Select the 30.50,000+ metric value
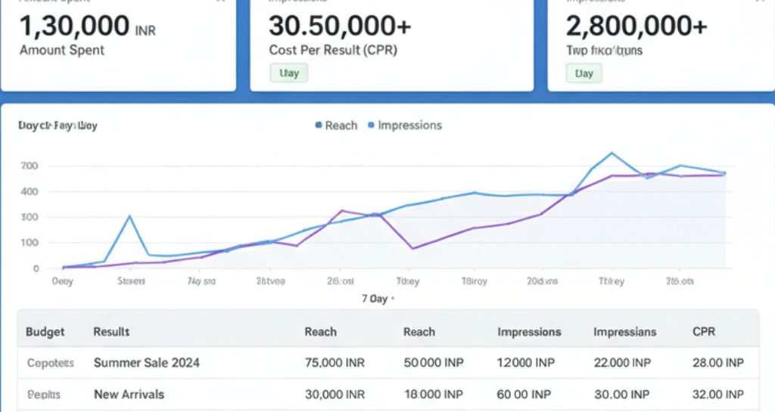775x412 pixels. point(340,26)
